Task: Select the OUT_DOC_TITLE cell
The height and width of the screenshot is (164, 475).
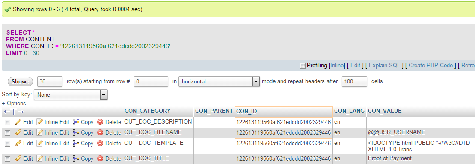Action: 158,158
